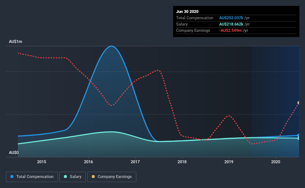Click the Total Compensation peak in mid-2016
305x188 pixels.
point(111,46)
